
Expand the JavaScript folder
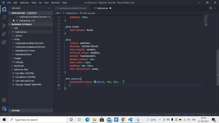click(30, 66)
